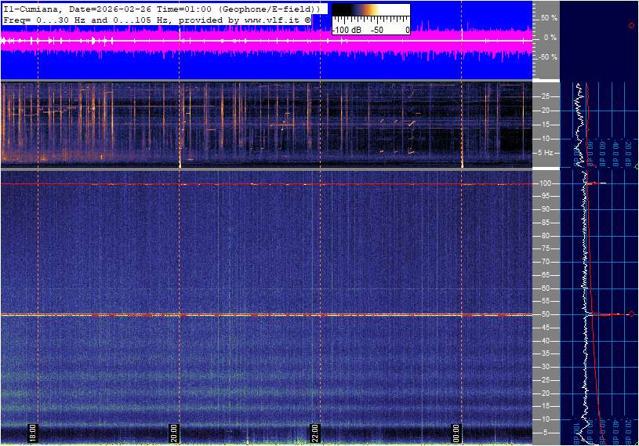
Task: Select the 22:00 time marker label
Action: coord(315,433)
